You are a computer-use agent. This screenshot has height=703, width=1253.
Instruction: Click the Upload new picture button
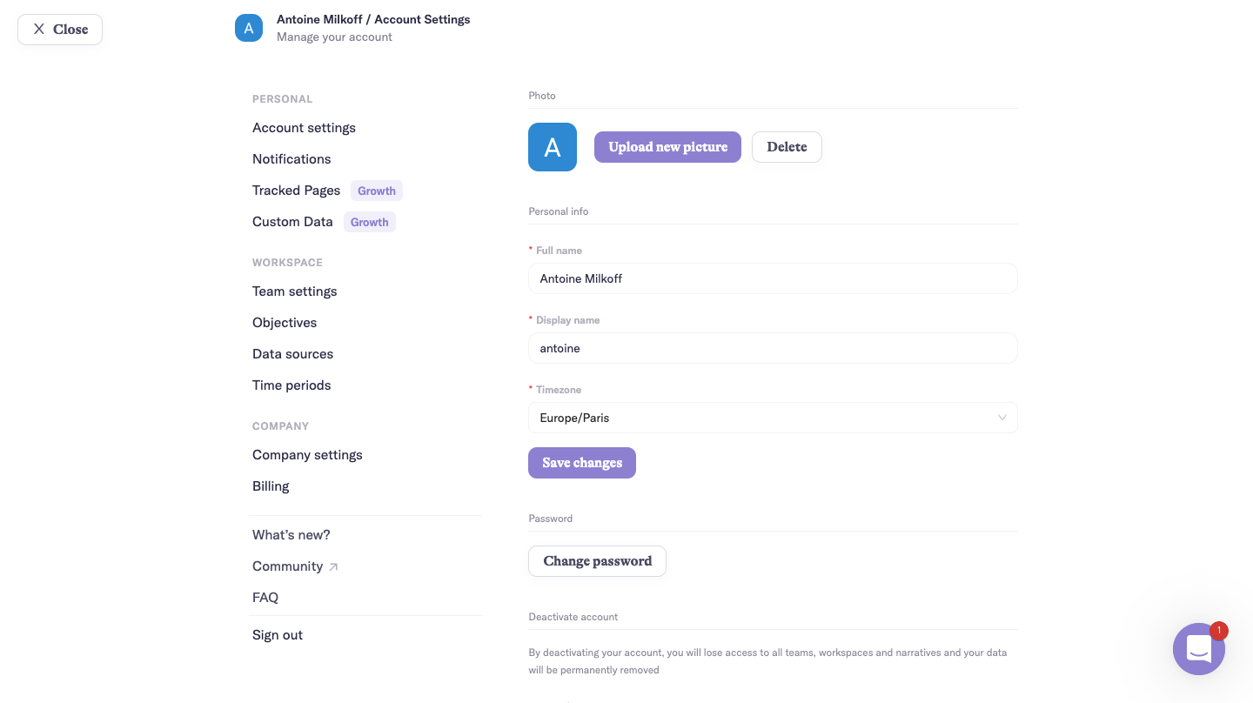pos(667,147)
